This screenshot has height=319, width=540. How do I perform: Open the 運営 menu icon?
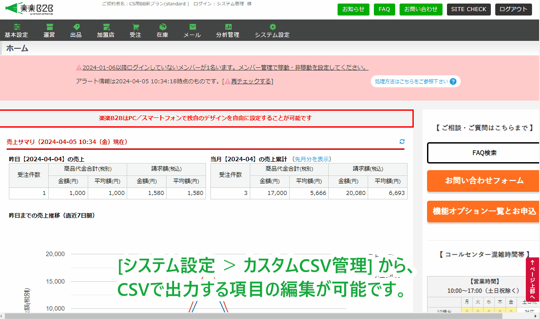coord(49,27)
